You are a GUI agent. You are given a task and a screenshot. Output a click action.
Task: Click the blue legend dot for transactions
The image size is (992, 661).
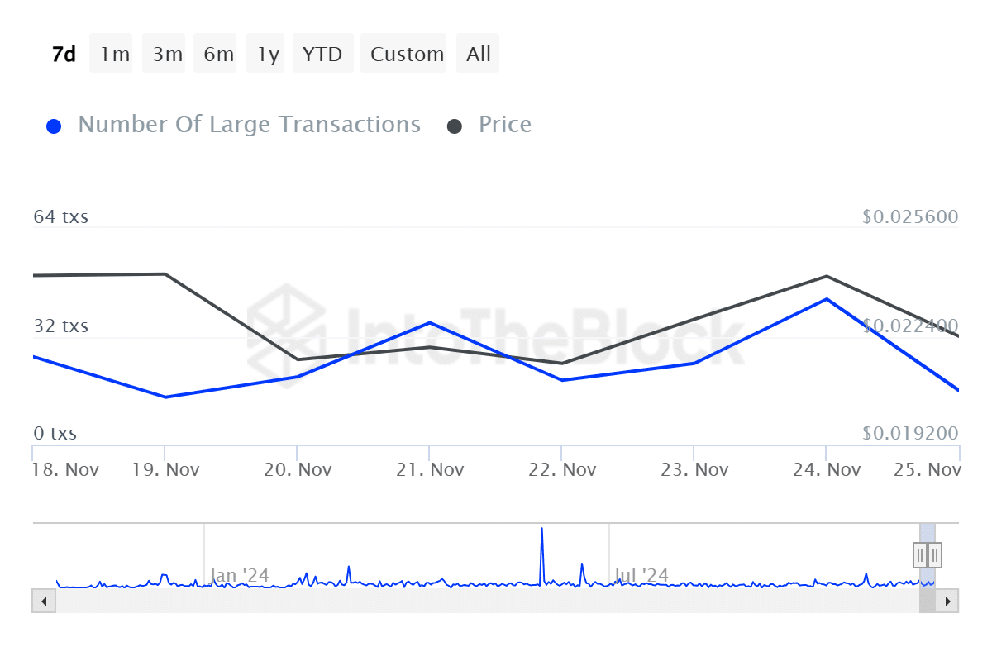pyautogui.click(x=54, y=126)
